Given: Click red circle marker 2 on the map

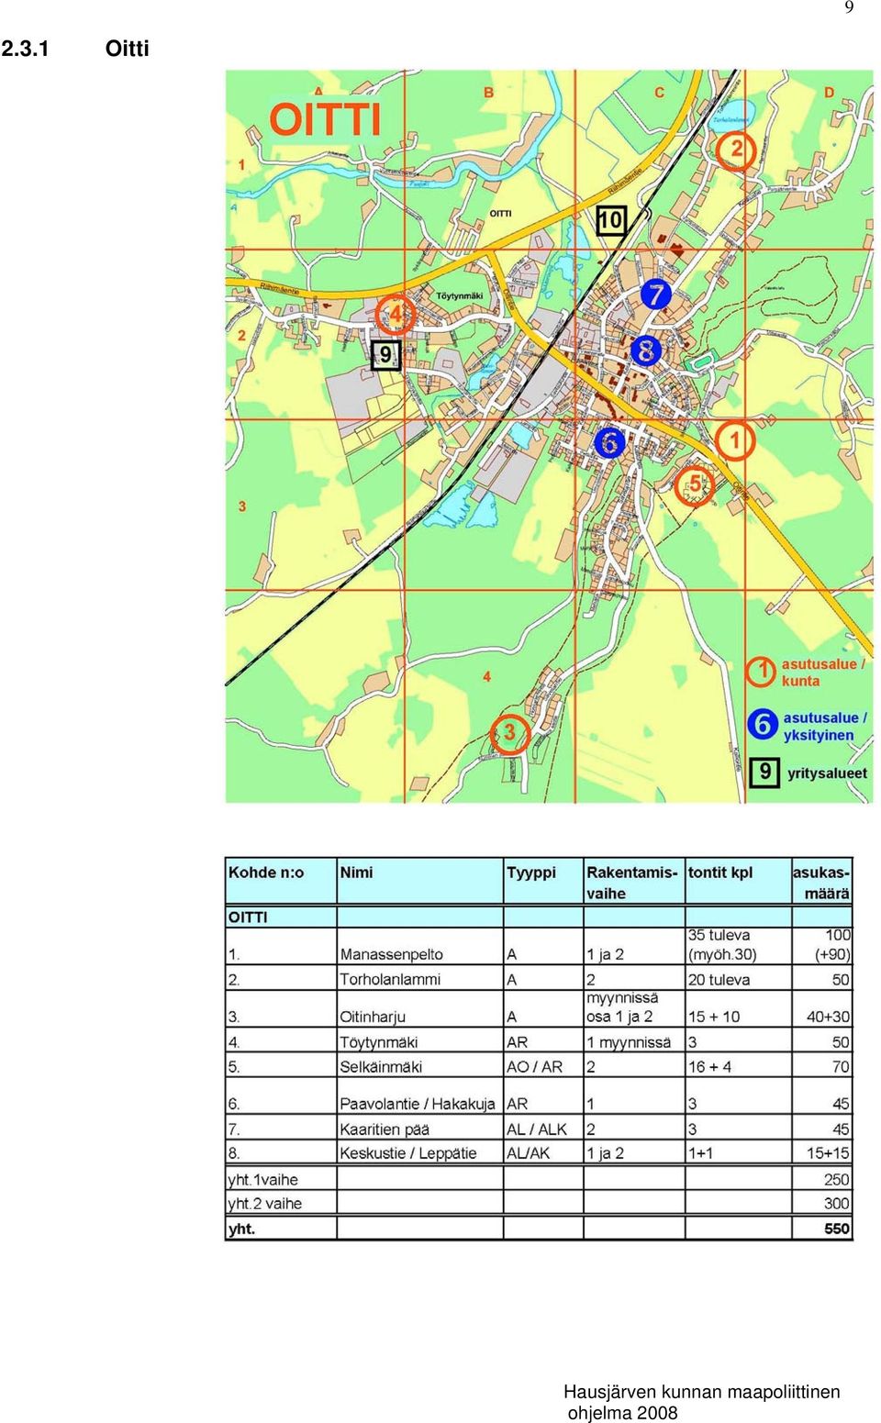Looking at the screenshot, I should coord(735,150).
